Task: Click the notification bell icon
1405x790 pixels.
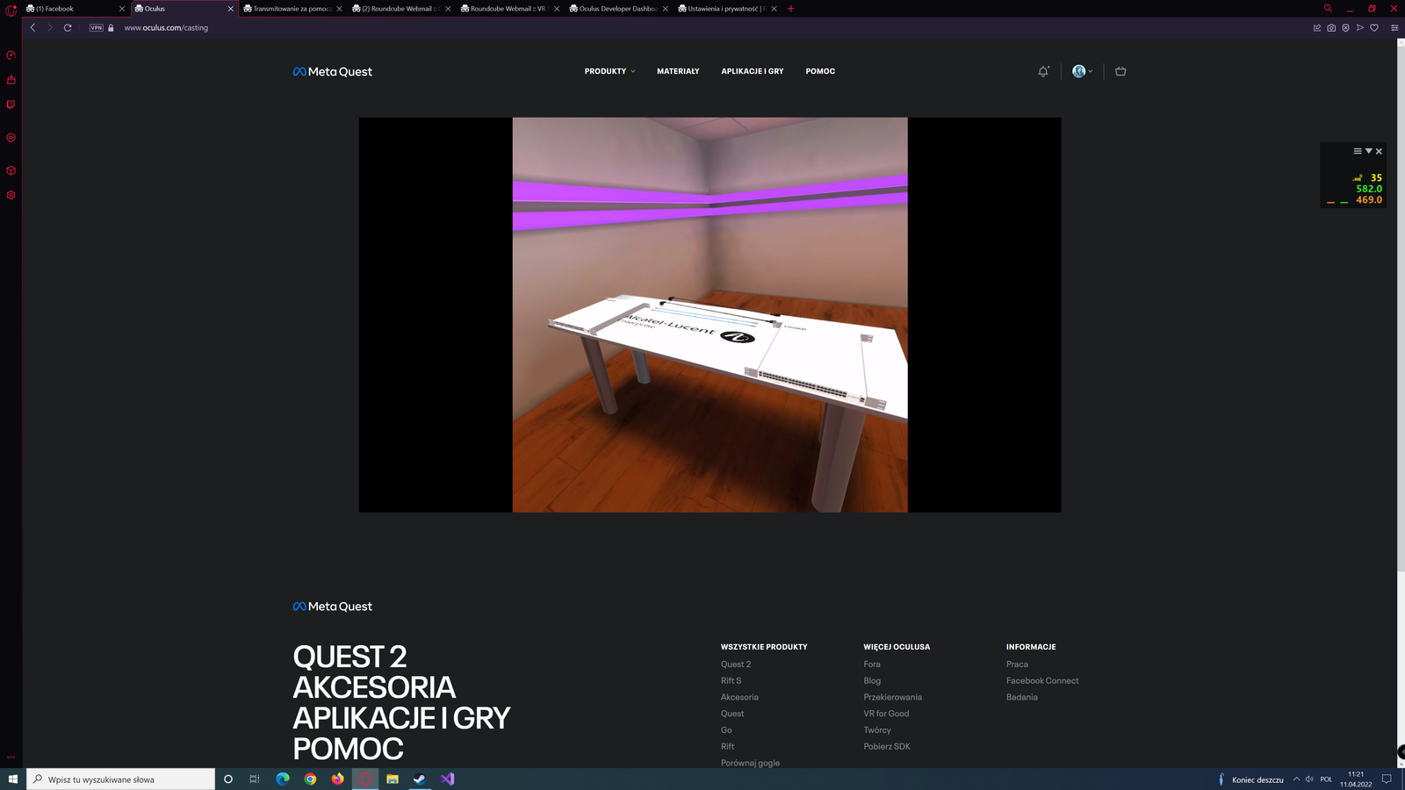Action: point(1043,71)
